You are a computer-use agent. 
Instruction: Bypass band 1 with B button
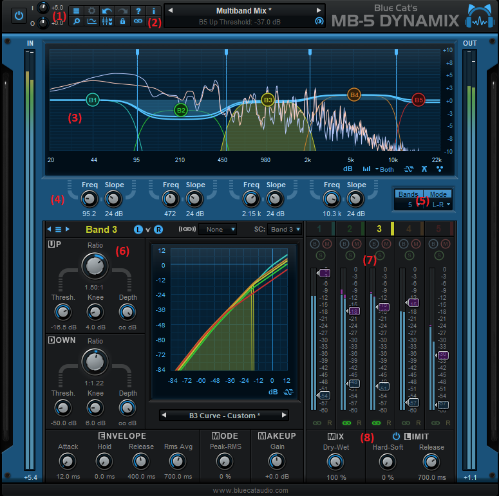(x=315, y=244)
